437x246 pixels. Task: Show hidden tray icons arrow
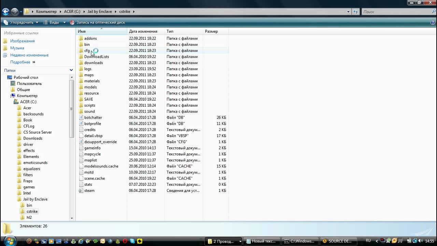[377, 241]
